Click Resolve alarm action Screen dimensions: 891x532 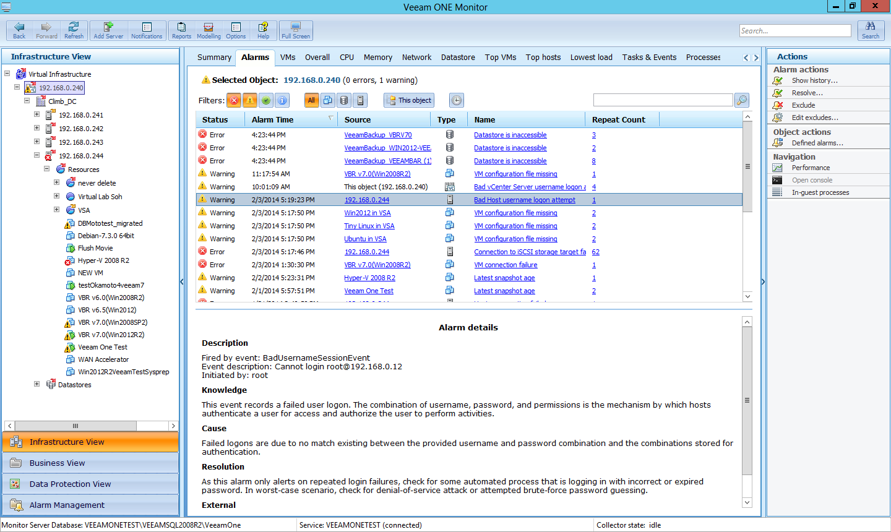[x=807, y=93]
